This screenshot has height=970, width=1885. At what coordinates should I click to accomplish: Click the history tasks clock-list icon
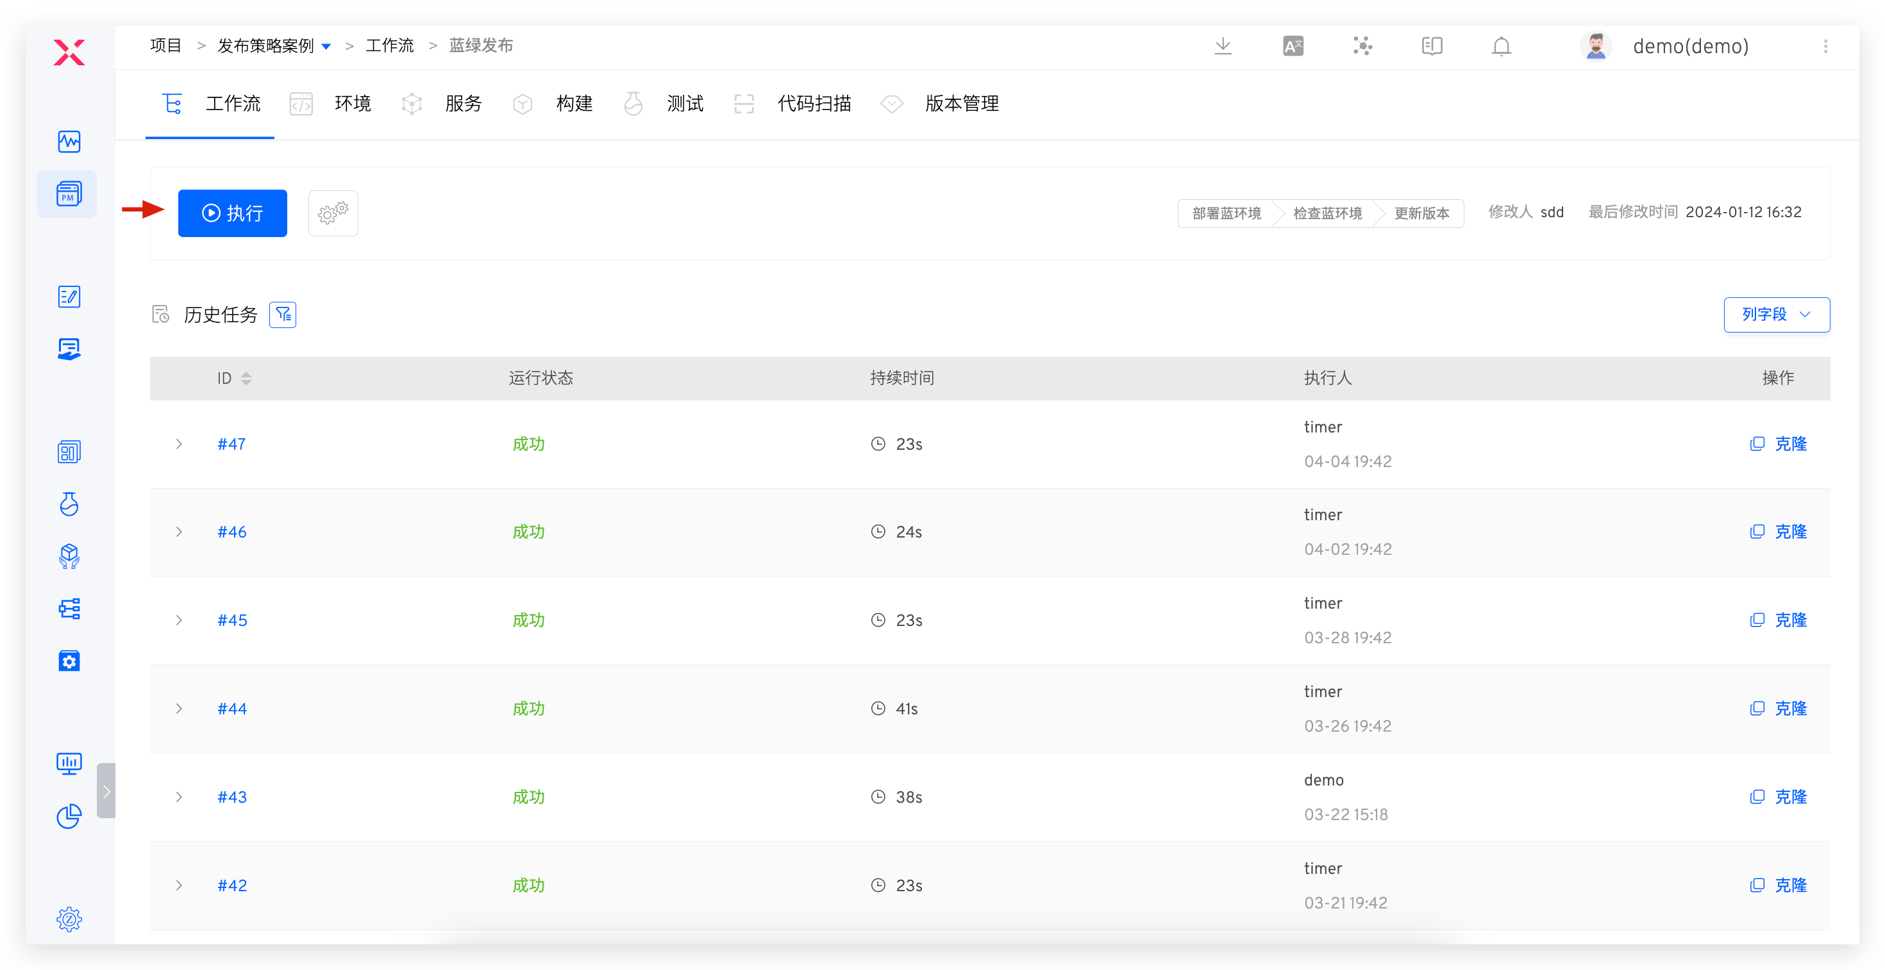coord(160,315)
